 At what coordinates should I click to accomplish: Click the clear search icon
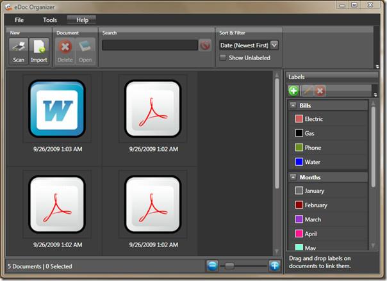click(x=205, y=45)
